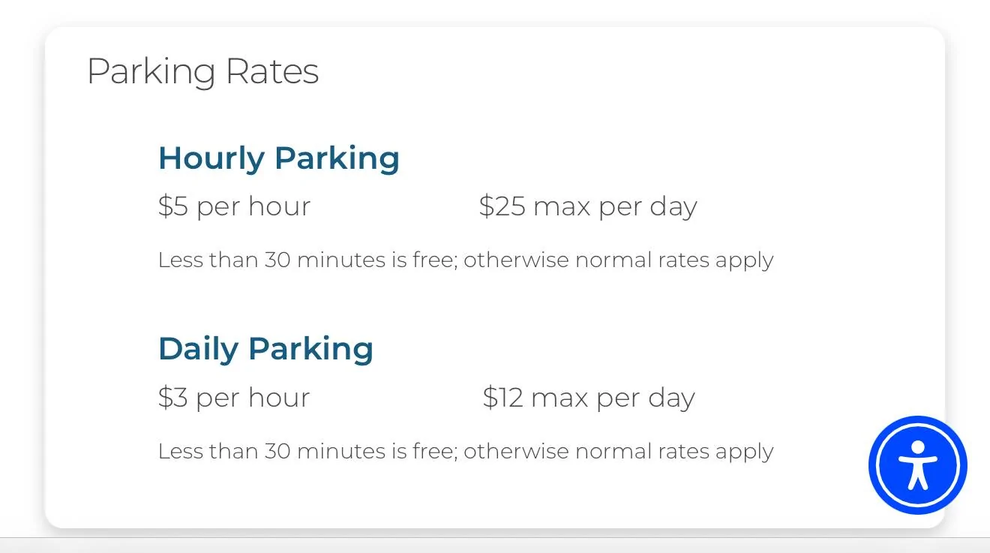
Task: Click the word Rates in card title
Action: (x=272, y=72)
